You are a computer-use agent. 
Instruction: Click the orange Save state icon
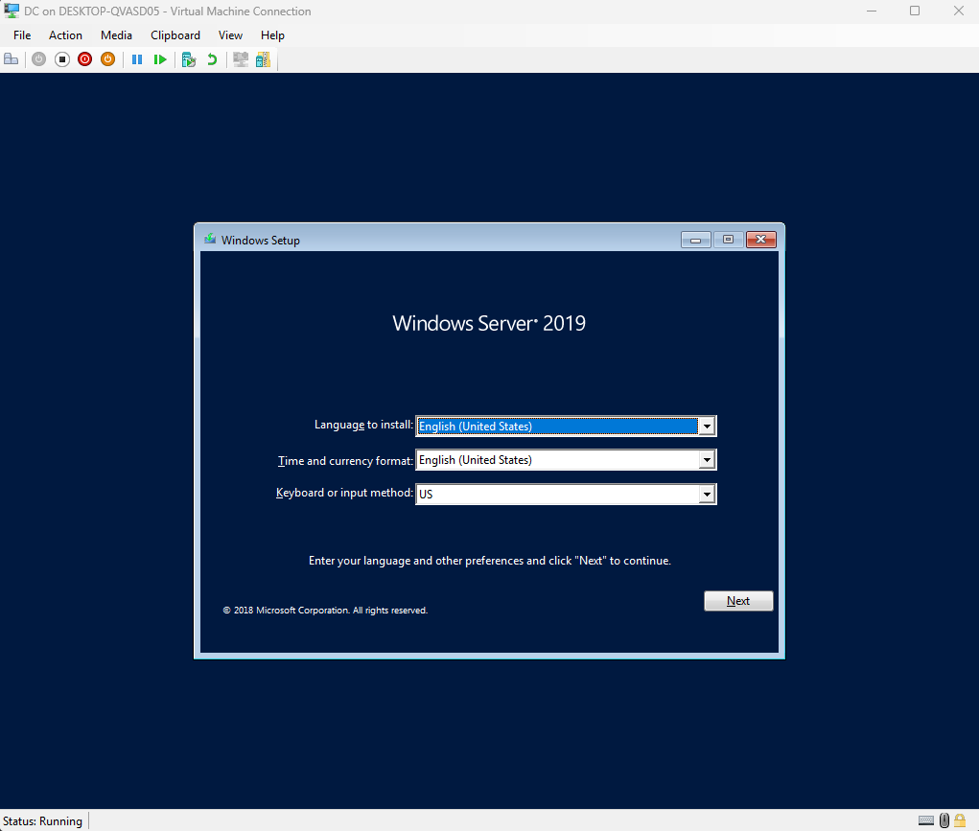click(107, 58)
